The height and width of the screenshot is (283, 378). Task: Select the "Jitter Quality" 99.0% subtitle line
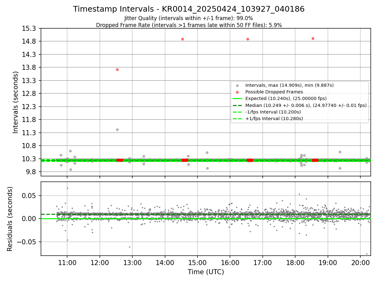point(189,18)
